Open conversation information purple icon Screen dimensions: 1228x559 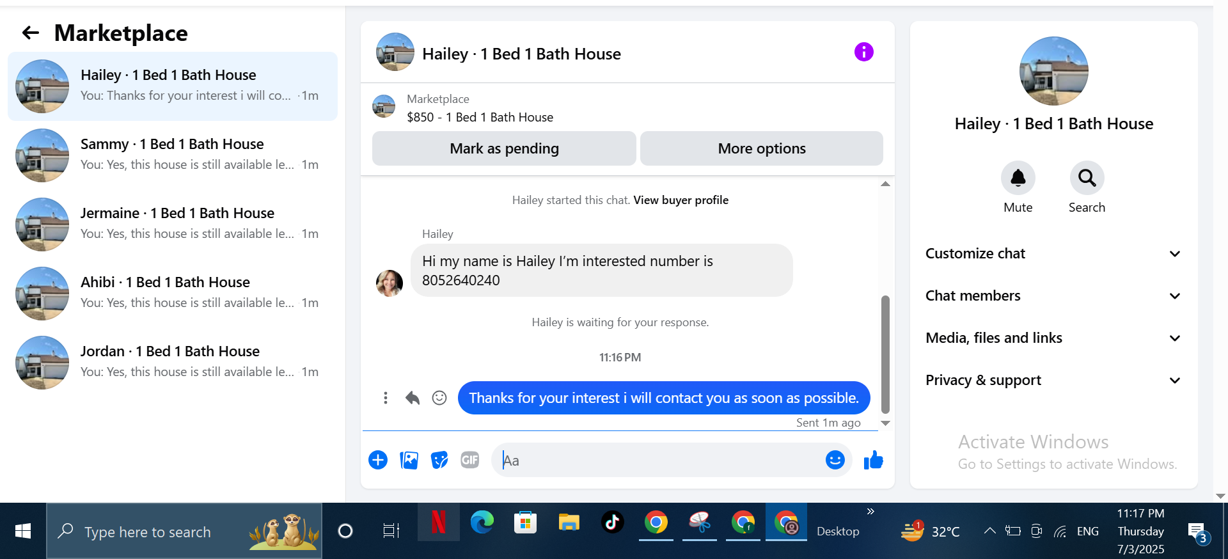[863, 52]
